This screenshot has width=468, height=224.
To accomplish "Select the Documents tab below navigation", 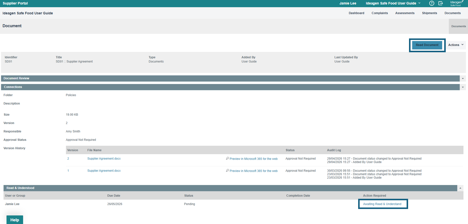I will click(x=458, y=26).
